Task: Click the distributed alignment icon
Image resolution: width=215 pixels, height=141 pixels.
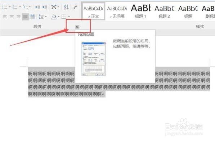Action: pyautogui.click(x=32, y=17)
